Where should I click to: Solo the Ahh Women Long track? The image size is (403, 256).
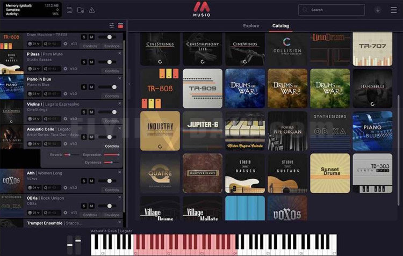coord(84,181)
